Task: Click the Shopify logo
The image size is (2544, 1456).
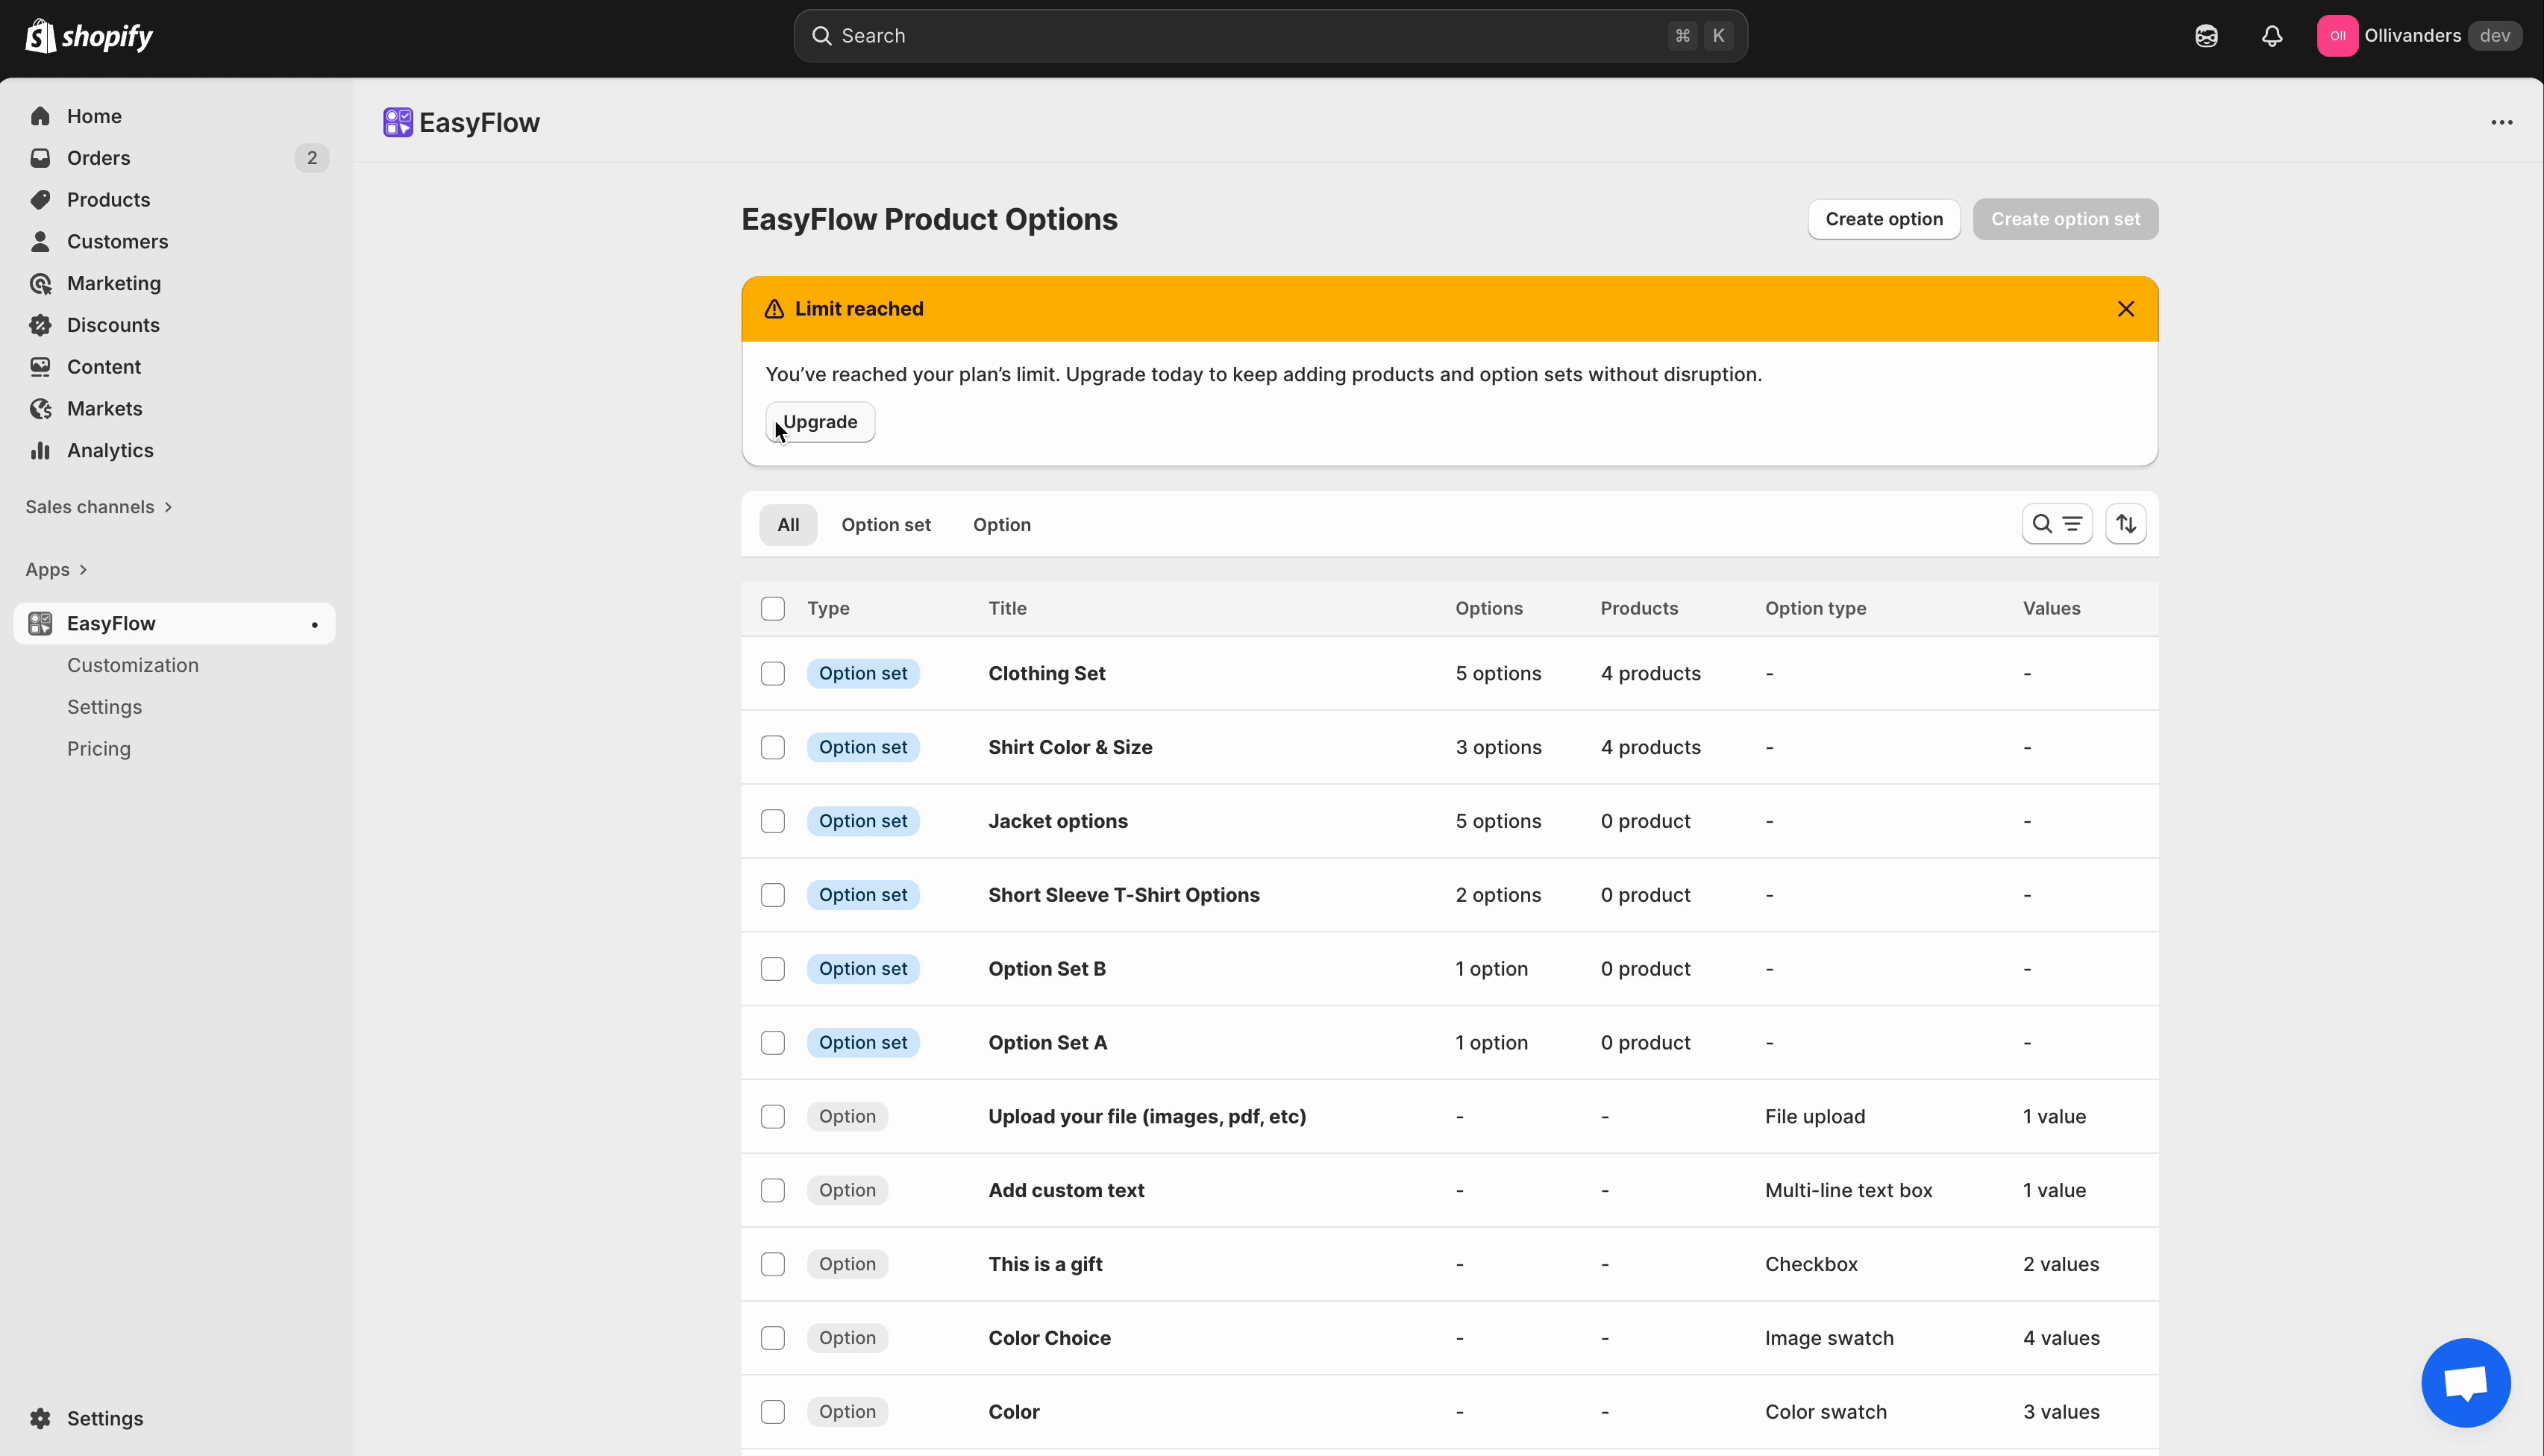Action: (x=88, y=36)
